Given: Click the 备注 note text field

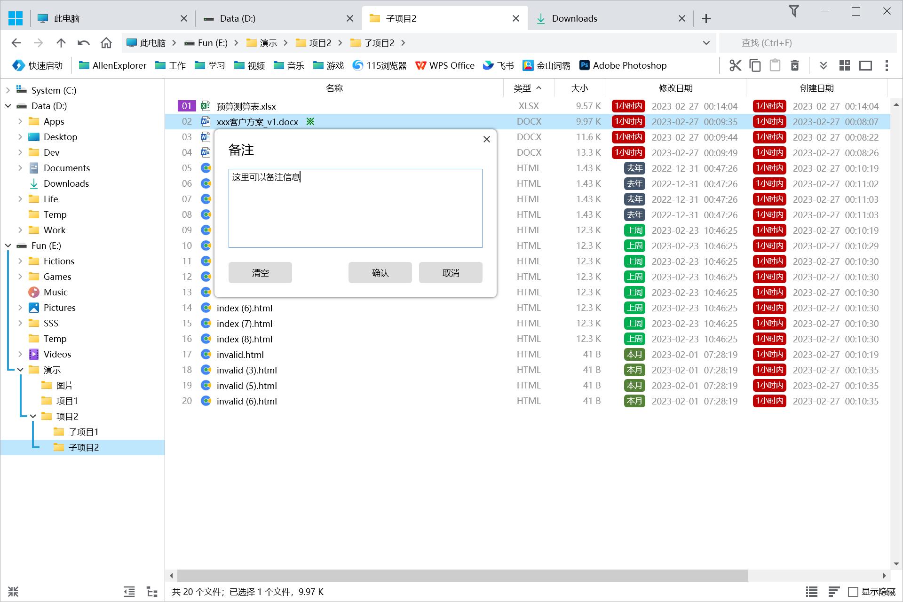Looking at the screenshot, I should point(355,208).
